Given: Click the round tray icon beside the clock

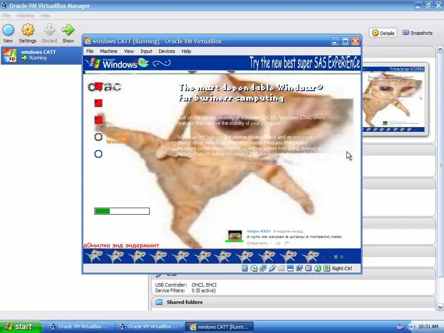Looking at the screenshot, I should pyautogui.click(x=411, y=327).
